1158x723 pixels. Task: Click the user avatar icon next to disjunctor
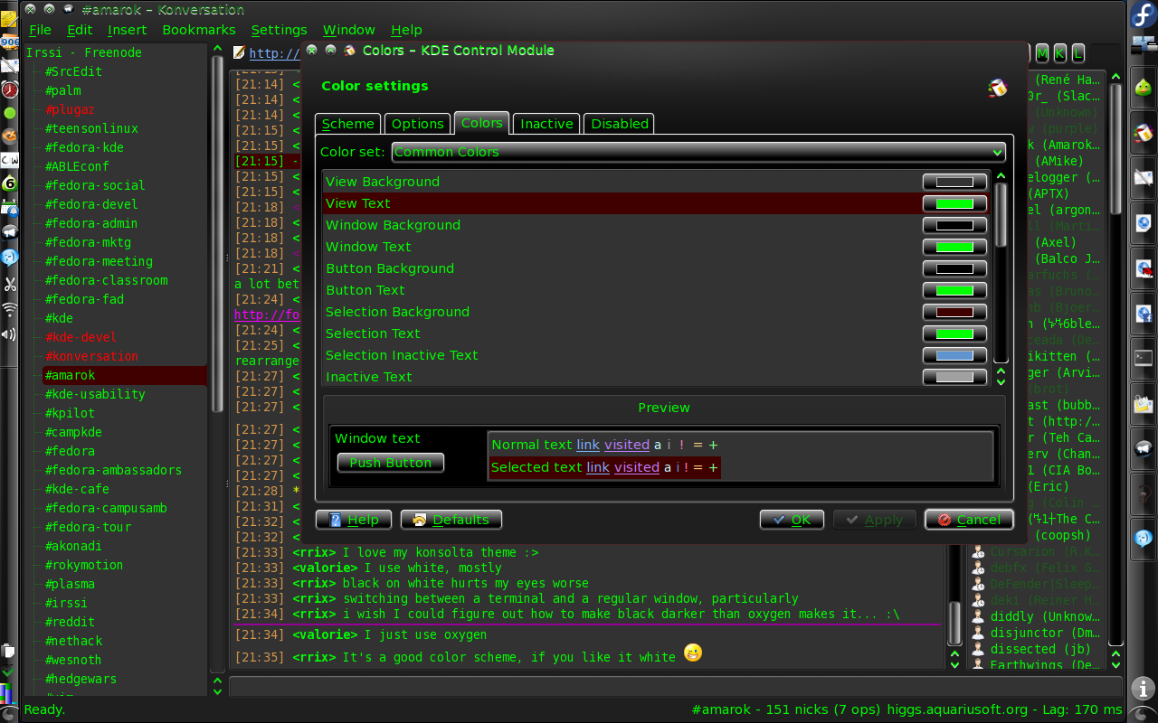978,633
